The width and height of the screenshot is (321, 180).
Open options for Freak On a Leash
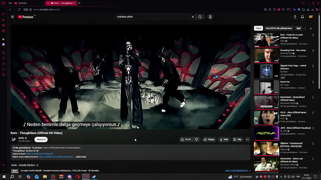pos(313,35)
